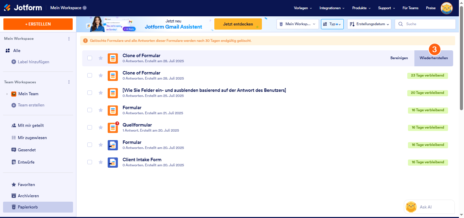The height and width of the screenshot is (218, 464).
Task: Open Für Teams link
Action: point(410,8)
